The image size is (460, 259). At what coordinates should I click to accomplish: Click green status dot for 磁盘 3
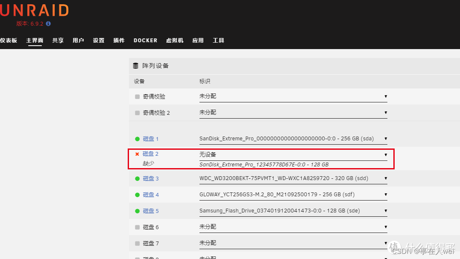(x=137, y=179)
